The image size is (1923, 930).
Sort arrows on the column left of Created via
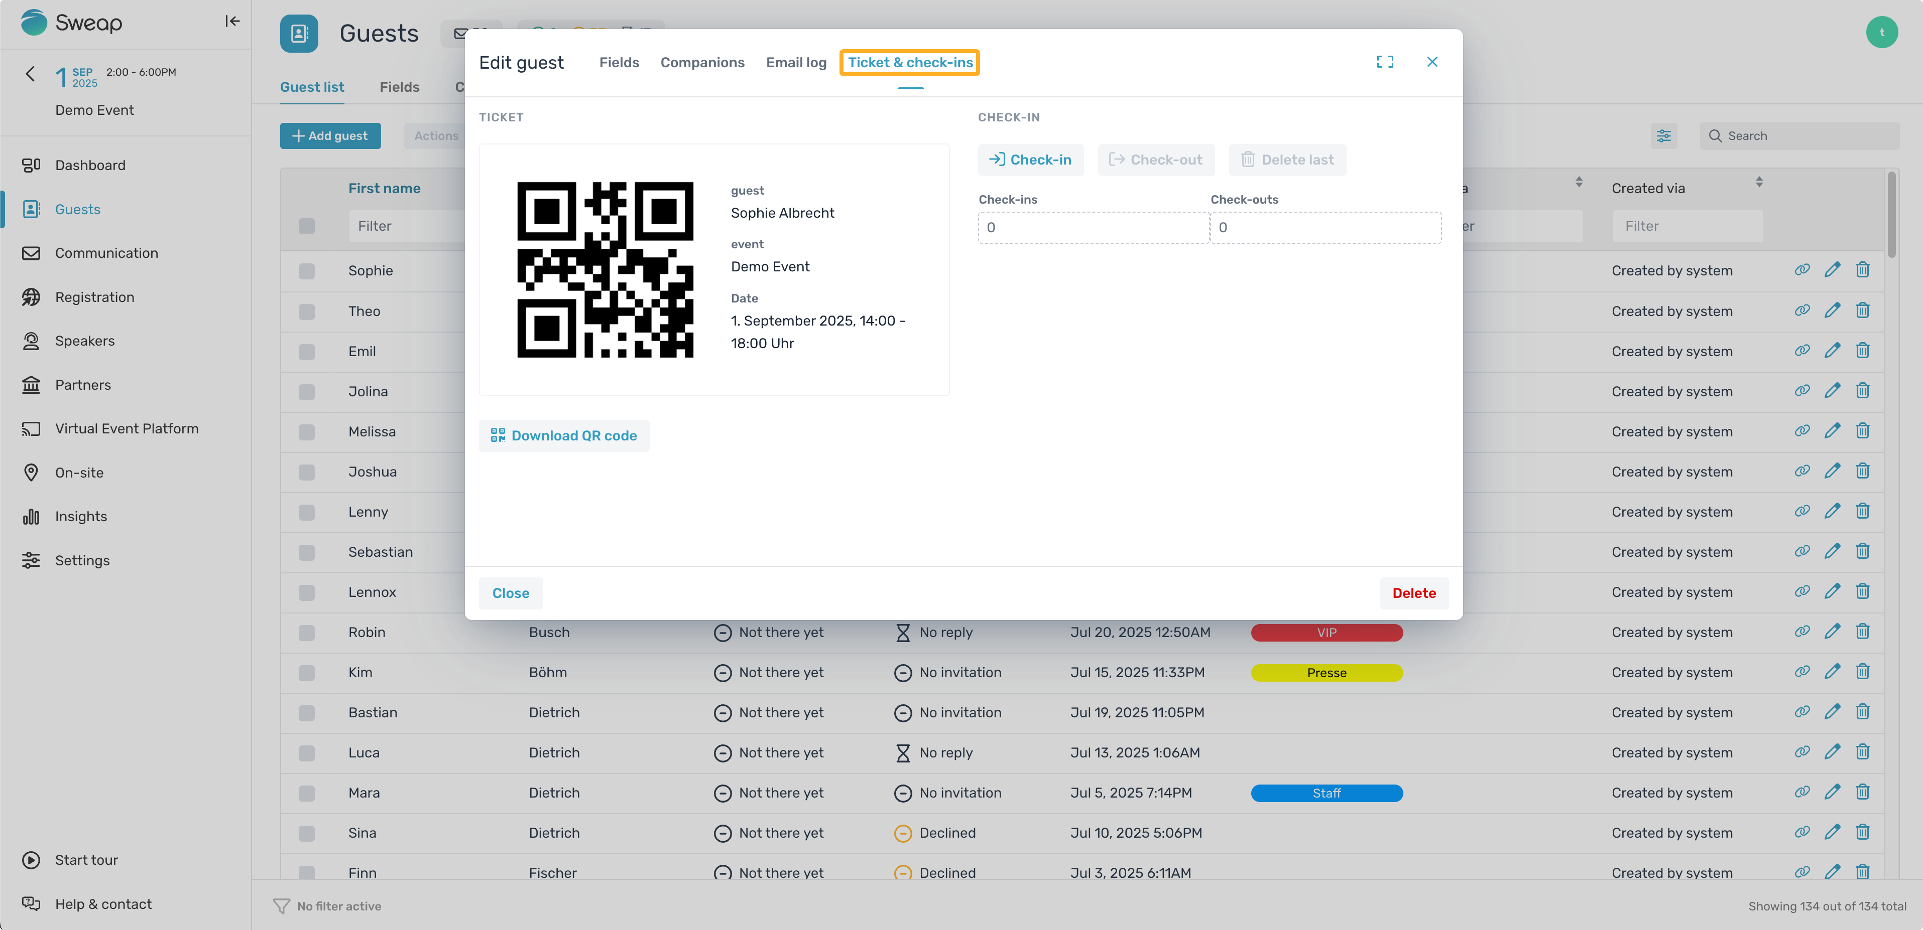[x=1578, y=182]
